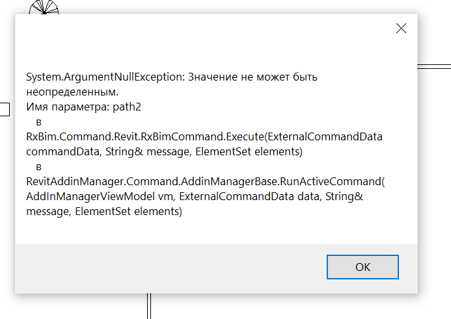
Task: Click the "ExternalCommandData data" text
Action: tap(245, 196)
